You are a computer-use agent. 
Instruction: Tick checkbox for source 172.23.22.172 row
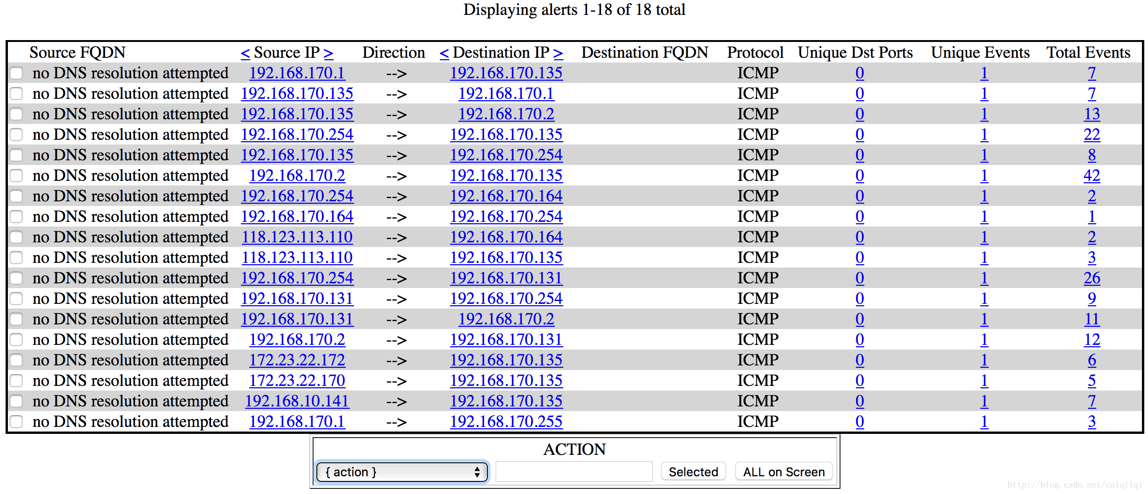click(x=16, y=360)
